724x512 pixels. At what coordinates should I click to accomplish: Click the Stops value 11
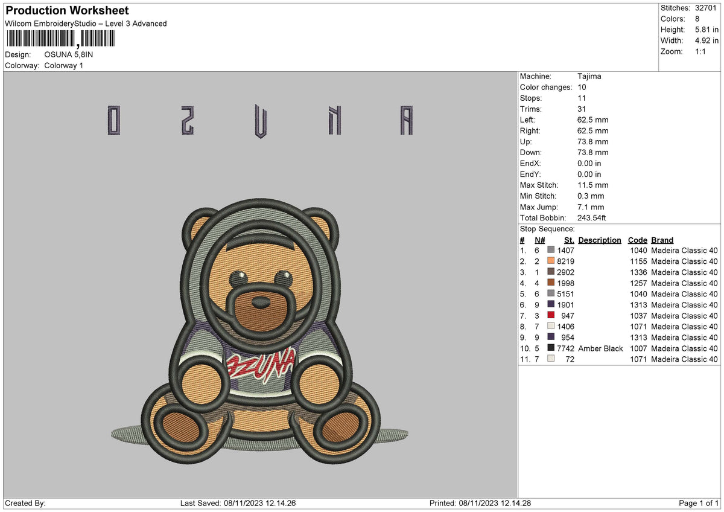582,98
